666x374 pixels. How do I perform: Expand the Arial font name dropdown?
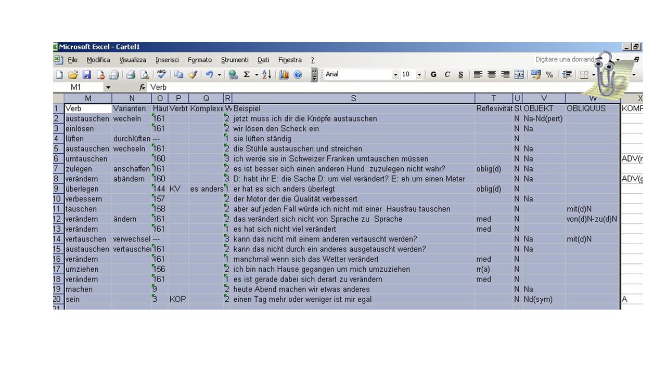(395, 75)
